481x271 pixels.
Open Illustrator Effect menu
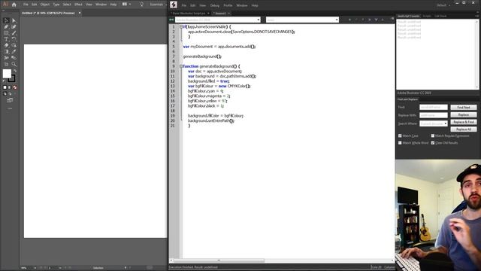click(x=78, y=5)
